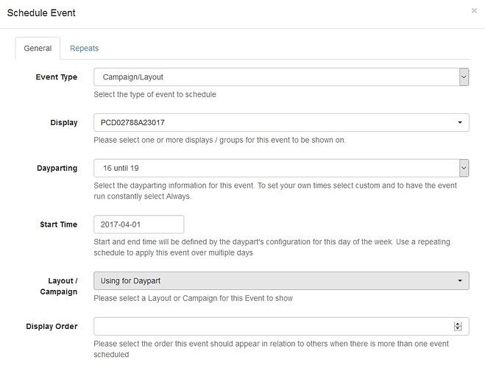Click the Display field caret arrow
This screenshot has width=485, height=368.
coord(460,122)
